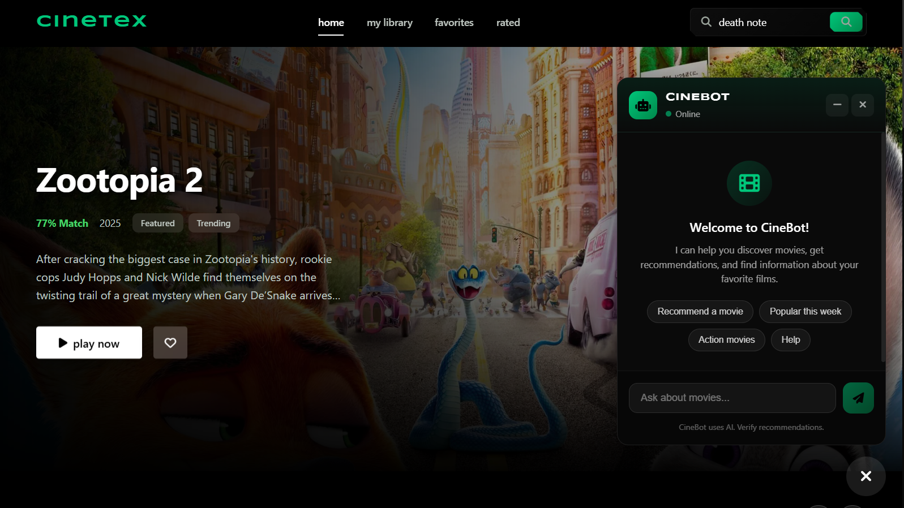Screen dimensions: 904x508
Task: Click the film reel welcome icon
Action: pyautogui.click(x=749, y=183)
